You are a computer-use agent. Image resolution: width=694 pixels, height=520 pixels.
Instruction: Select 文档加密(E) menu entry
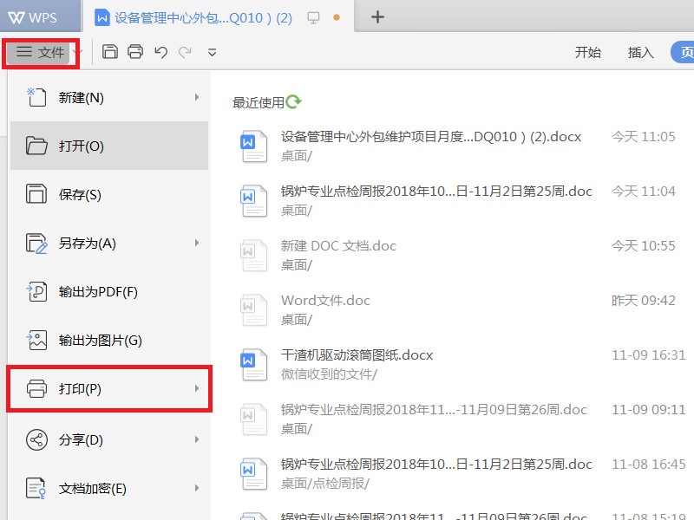109,488
